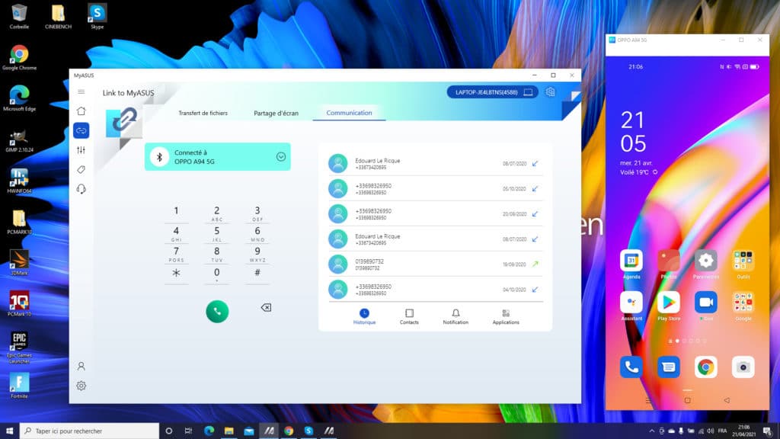
Task: Open Assistant app on OPPO phone screen
Action: click(x=631, y=306)
